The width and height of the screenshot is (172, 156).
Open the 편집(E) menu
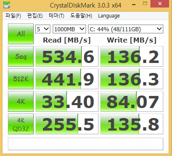[x=35, y=16]
